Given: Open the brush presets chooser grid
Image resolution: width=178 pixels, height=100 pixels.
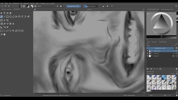Looking at the screenshot, I should pos(35,6).
